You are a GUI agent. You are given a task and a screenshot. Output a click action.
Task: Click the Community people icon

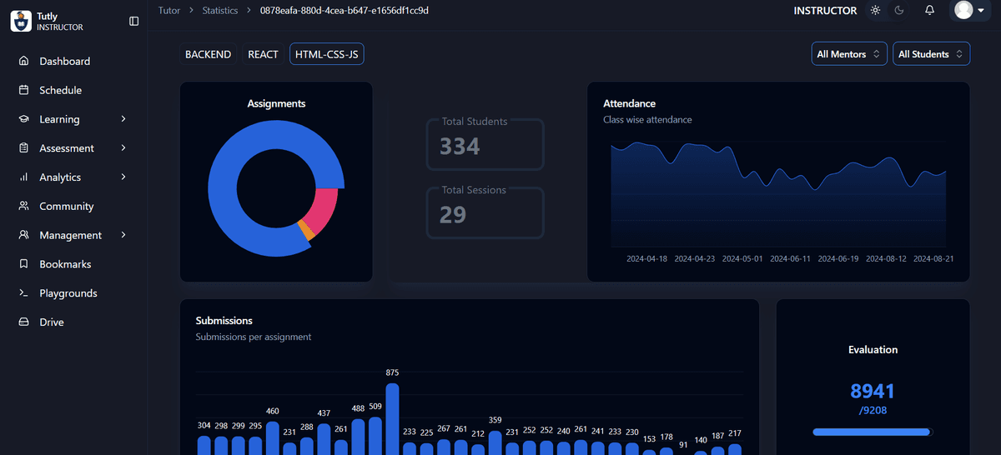[23, 206]
